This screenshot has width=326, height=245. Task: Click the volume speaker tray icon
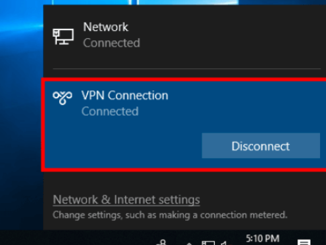click(224, 243)
